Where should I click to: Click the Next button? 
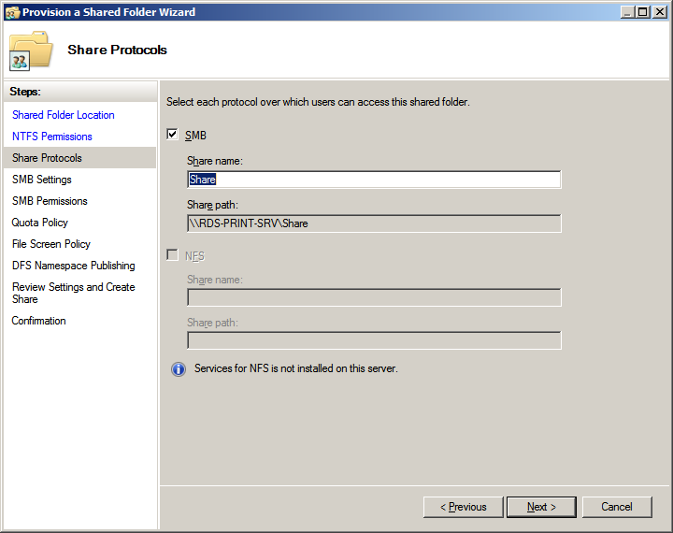pos(541,507)
